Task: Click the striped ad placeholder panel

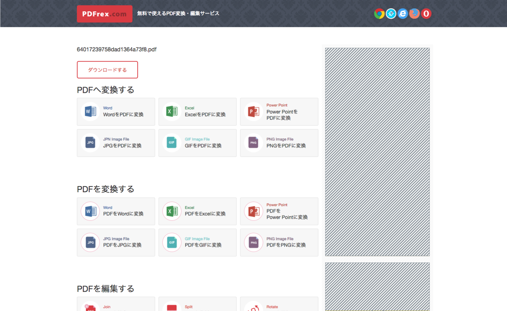Action: pos(377,152)
